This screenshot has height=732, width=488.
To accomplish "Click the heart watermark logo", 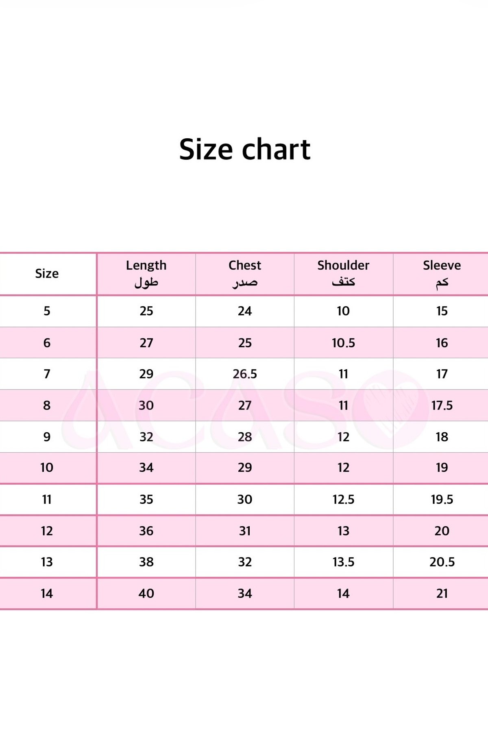I will (x=391, y=410).
